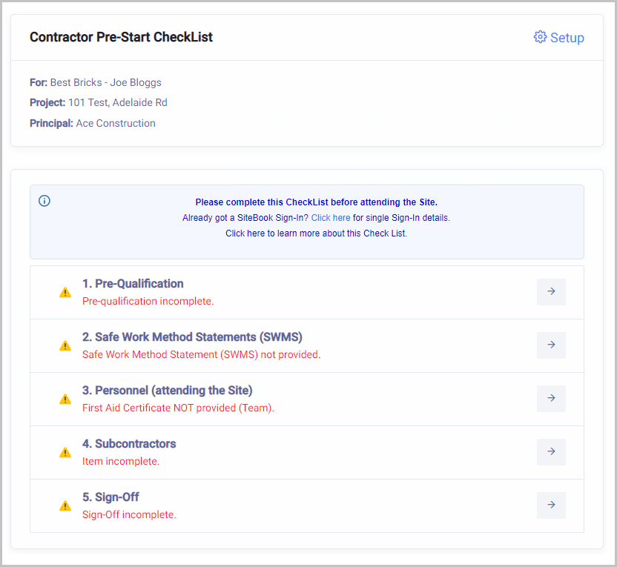
Task: Follow the 'Click here' single Sign-In link
Action: pyautogui.click(x=331, y=218)
